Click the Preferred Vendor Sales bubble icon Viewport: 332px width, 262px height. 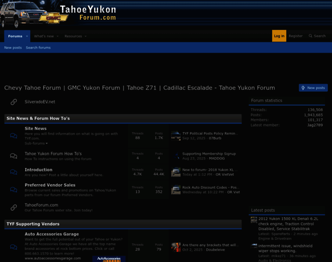[x=14, y=190]
